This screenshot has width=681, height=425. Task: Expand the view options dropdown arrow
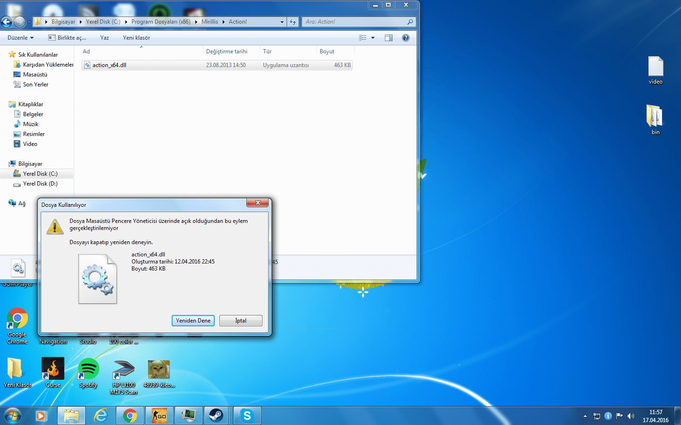(373, 38)
